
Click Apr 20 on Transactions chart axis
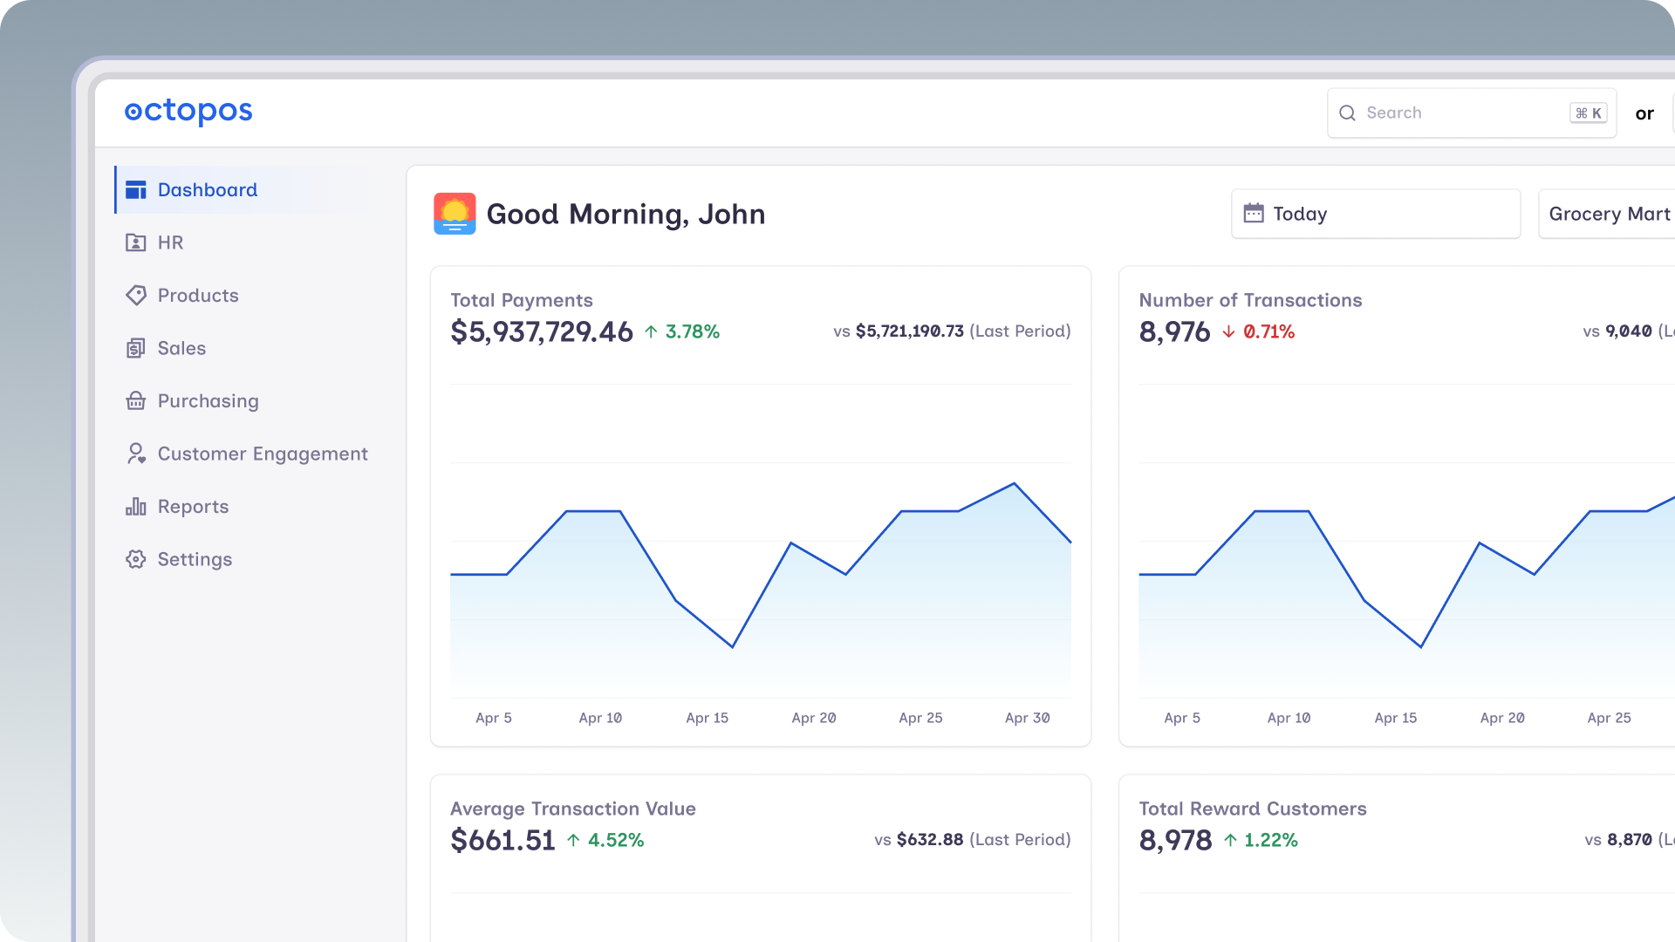point(1502,718)
